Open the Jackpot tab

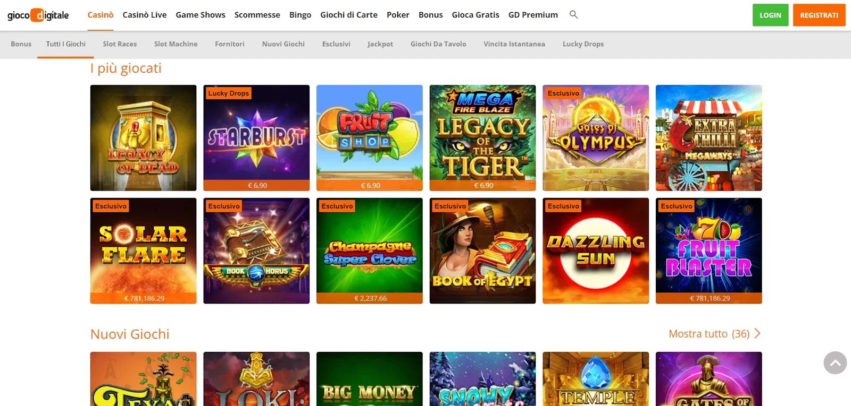point(380,44)
